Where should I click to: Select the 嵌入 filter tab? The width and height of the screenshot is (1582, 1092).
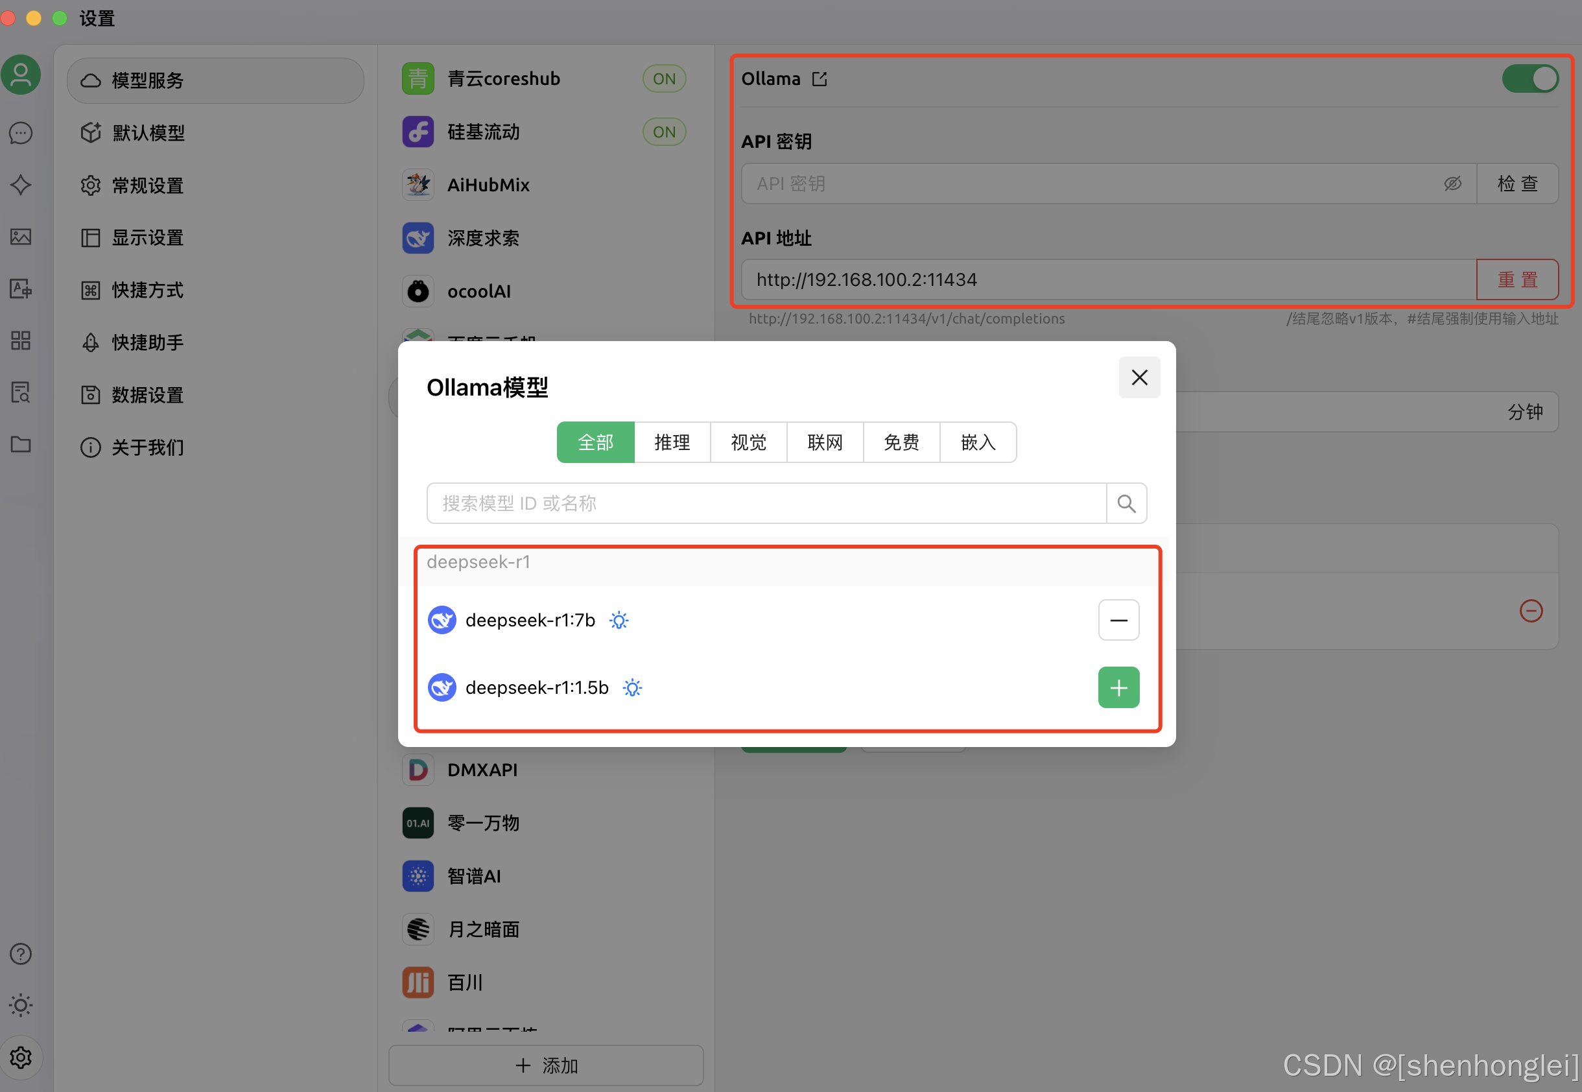point(977,443)
